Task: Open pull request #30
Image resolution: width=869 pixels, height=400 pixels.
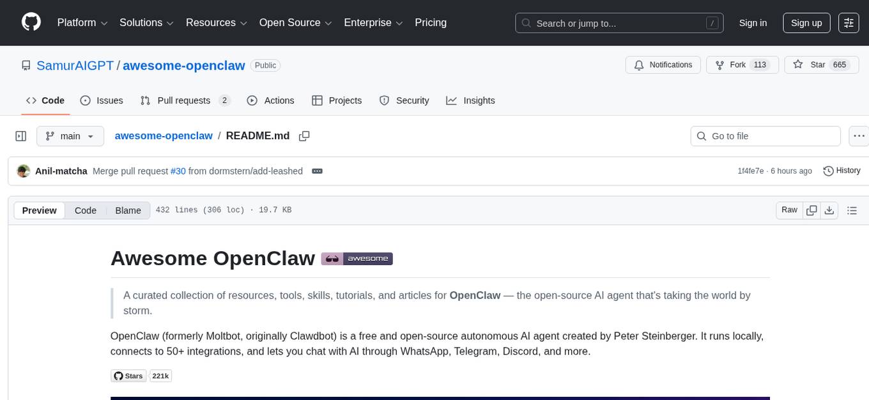Action: tap(178, 171)
